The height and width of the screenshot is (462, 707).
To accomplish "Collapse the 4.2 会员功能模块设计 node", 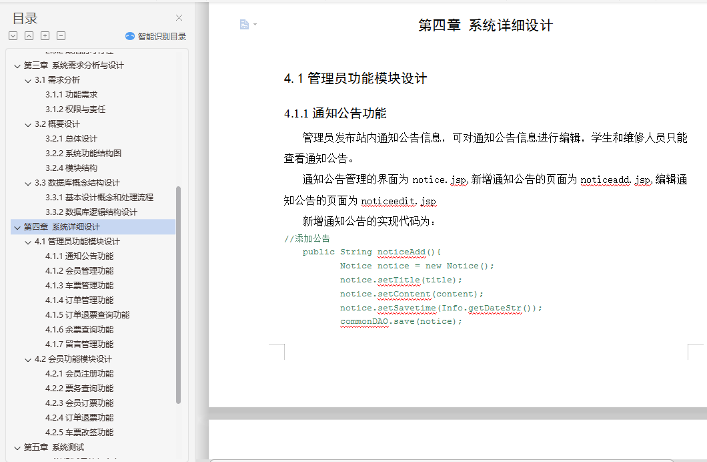I will tap(28, 360).
